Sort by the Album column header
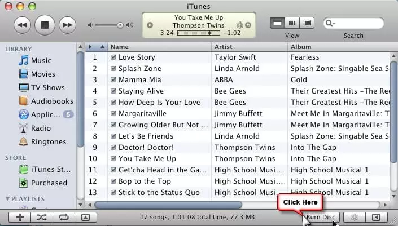The image size is (398, 226). click(343, 47)
